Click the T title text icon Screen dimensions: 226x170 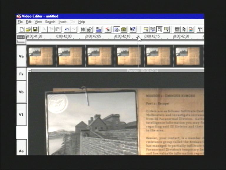coord(200,30)
